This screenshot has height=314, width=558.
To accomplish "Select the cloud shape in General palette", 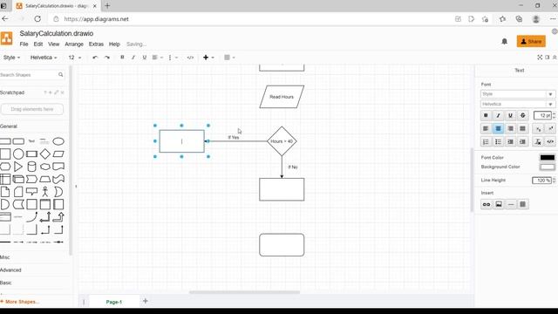I will point(45,167).
